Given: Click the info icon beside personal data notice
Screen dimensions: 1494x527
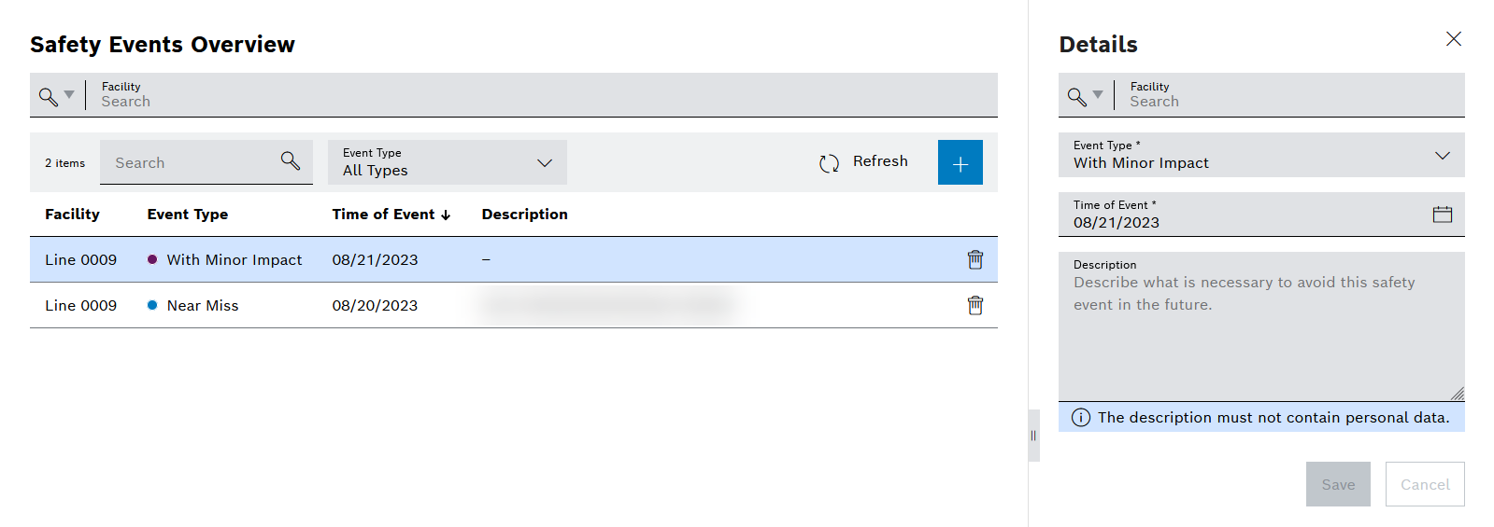Looking at the screenshot, I should click(x=1080, y=418).
